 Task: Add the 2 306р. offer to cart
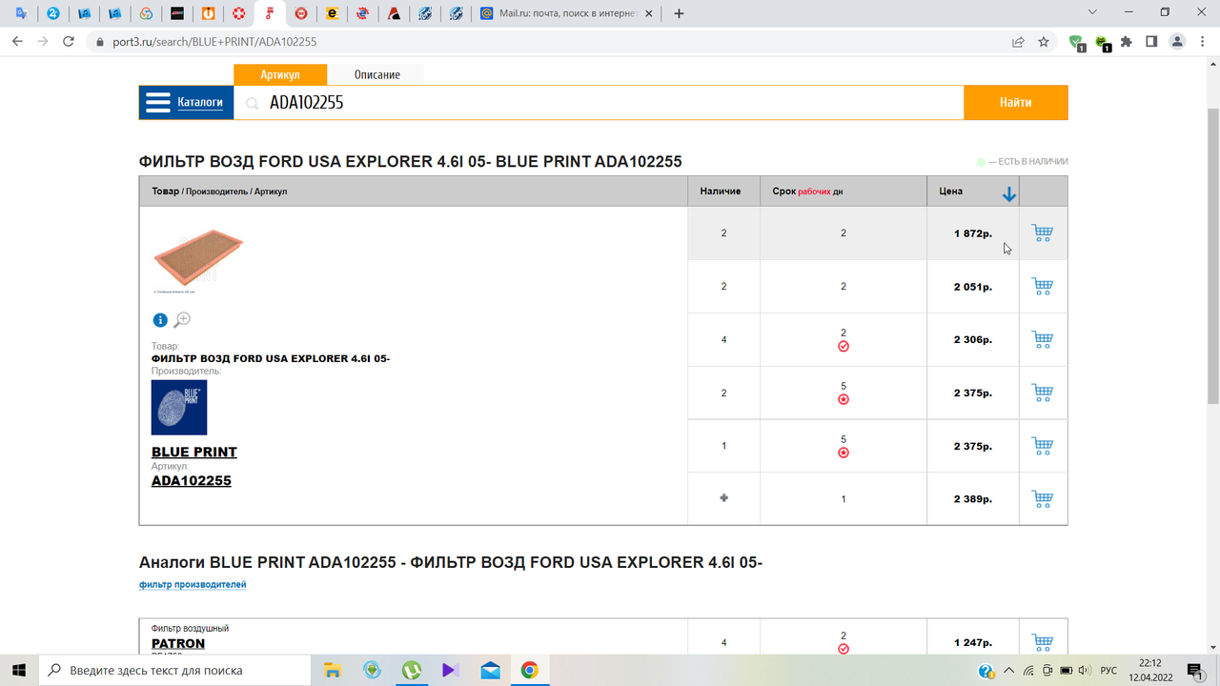1043,340
